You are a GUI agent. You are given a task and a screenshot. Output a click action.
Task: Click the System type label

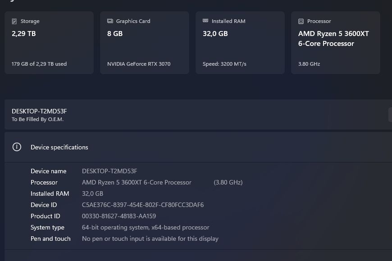coord(47,228)
